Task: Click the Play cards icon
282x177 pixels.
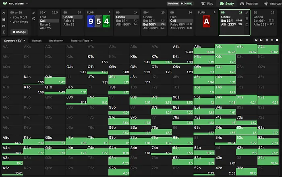Action: (x=203, y=4)
